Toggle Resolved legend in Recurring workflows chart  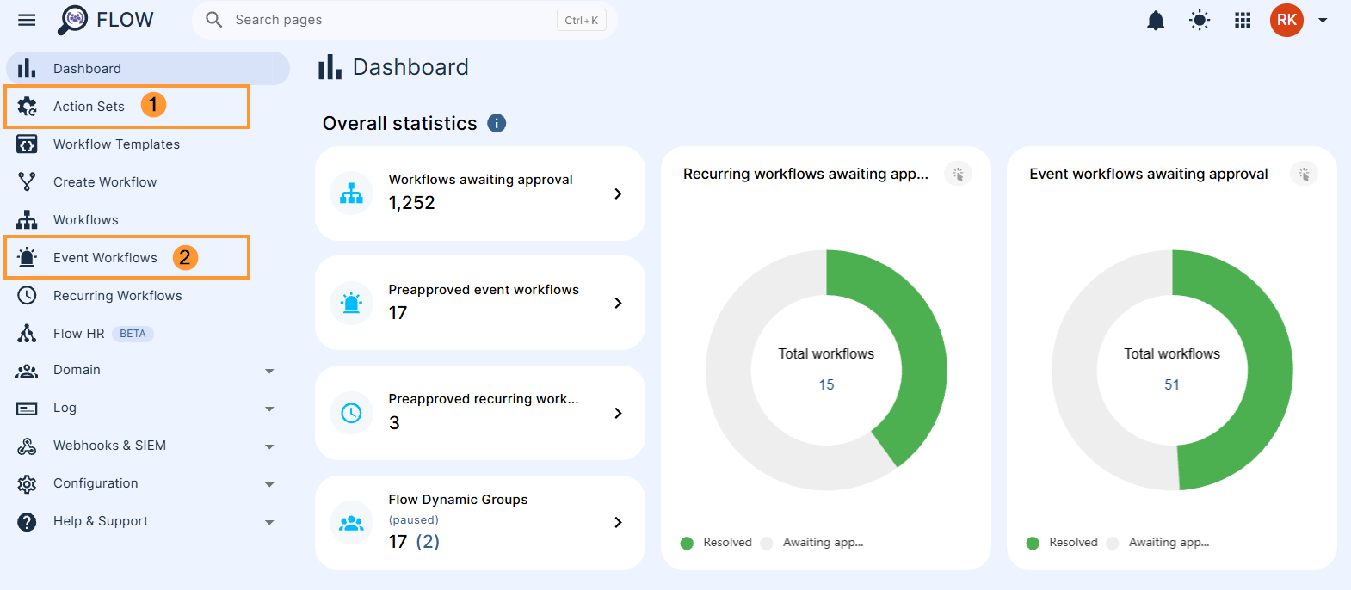coord(716,543)
